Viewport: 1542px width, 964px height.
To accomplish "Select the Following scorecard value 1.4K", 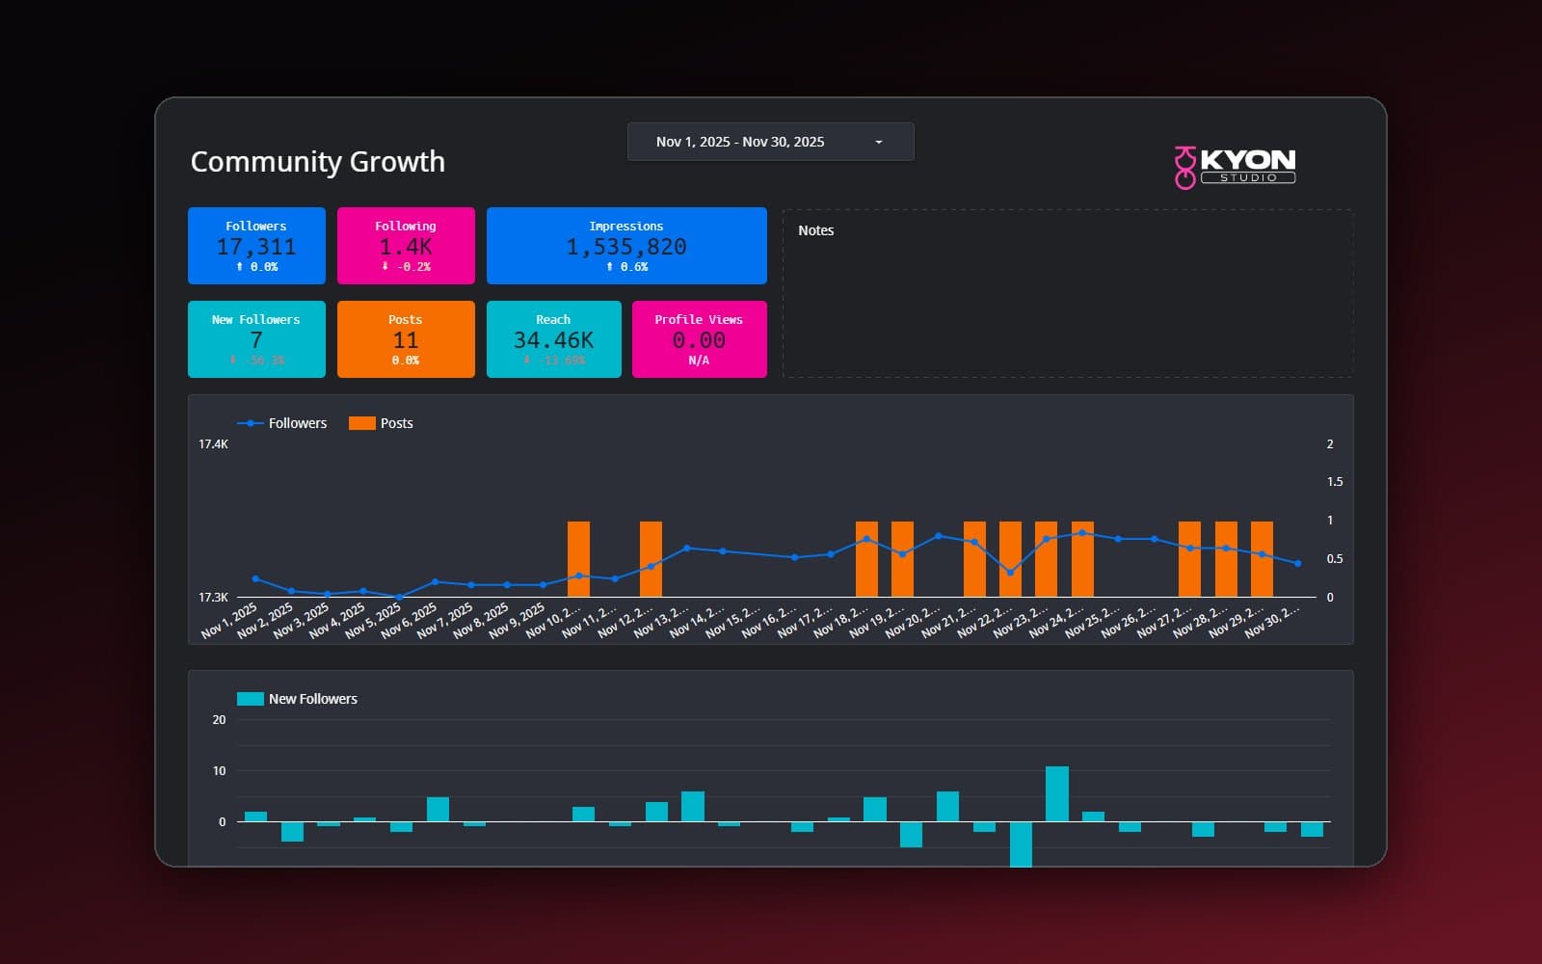I will coord(406,247).
